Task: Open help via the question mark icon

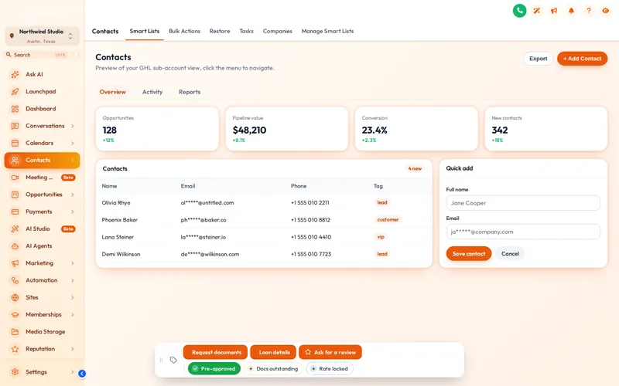Action: (589, 11)
